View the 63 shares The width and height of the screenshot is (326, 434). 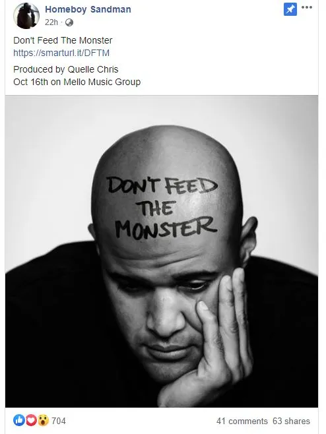(292, 421)
